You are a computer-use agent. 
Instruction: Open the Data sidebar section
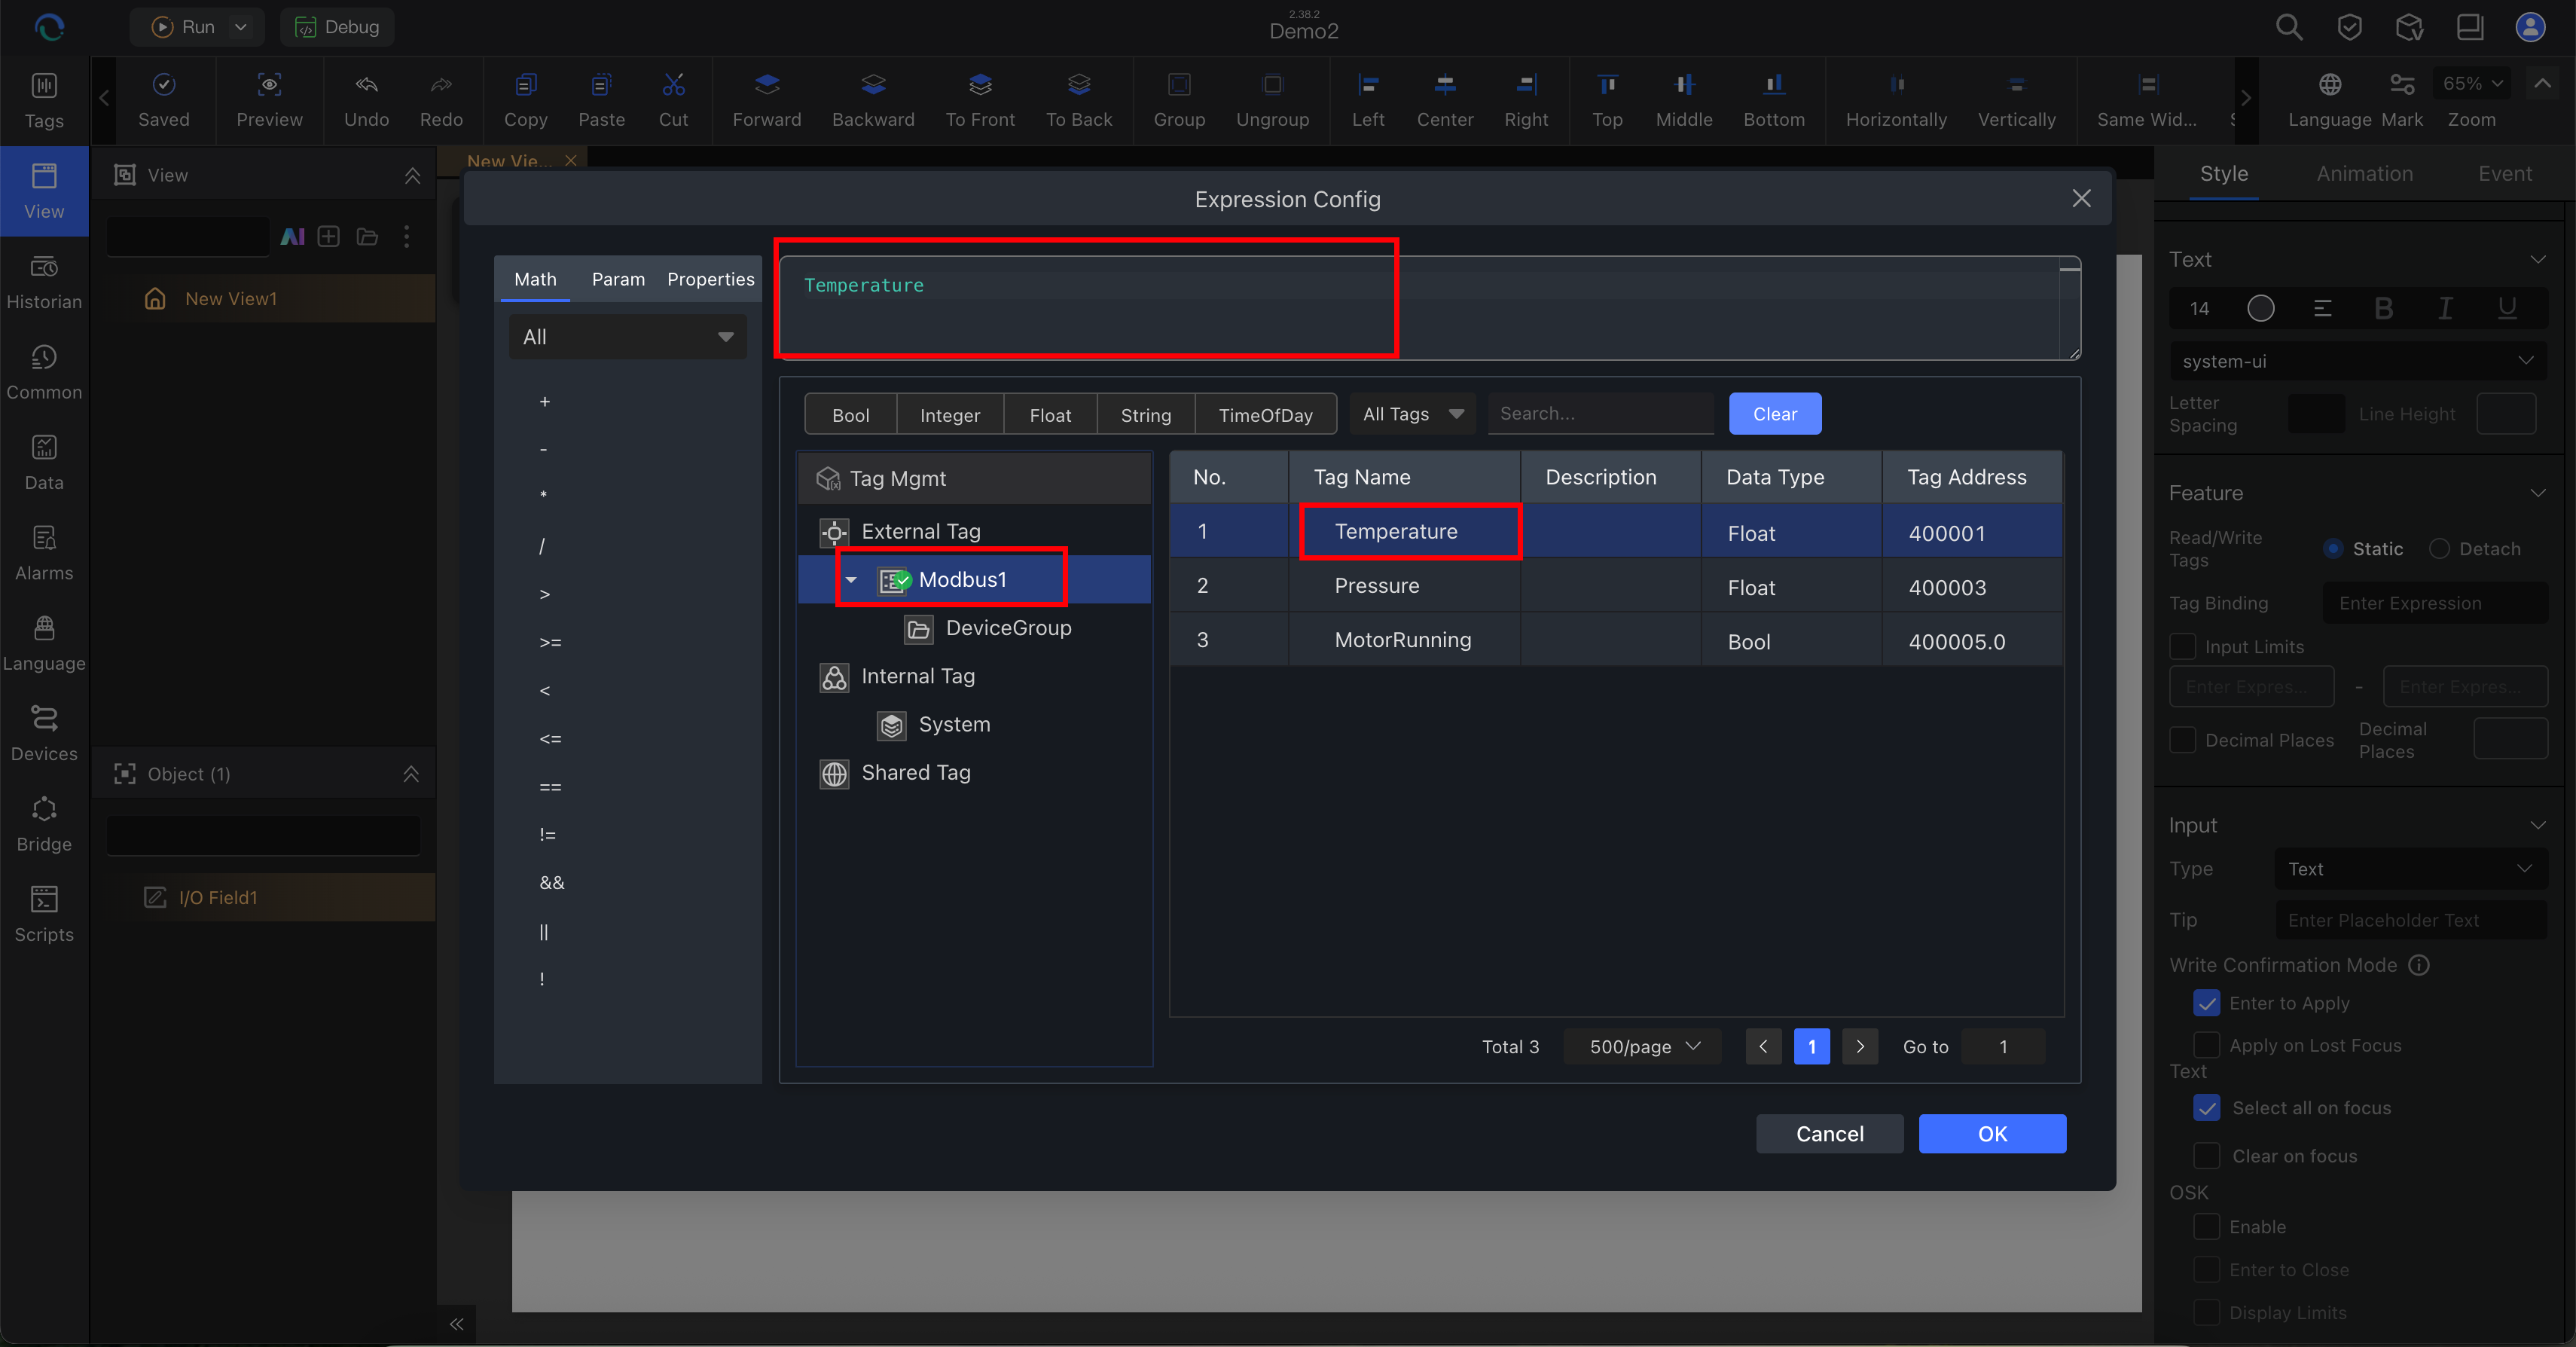coord(44,462)
